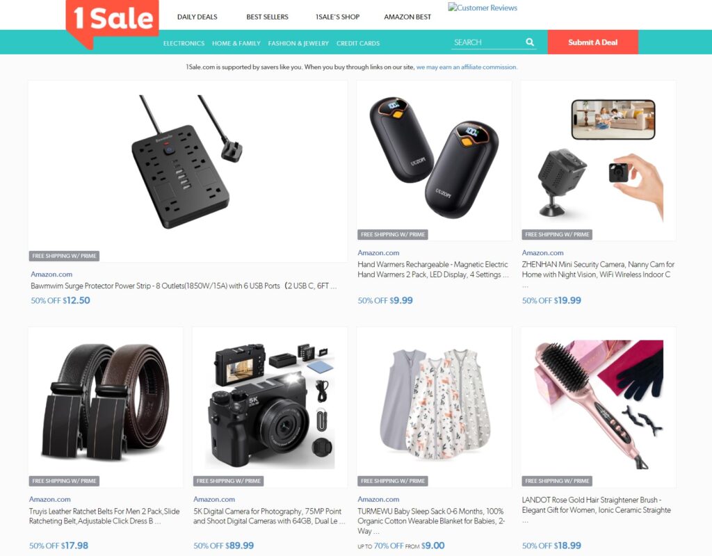712x556 pixels.
Task: Select the Fashion & Jewelry category
Action: (298, 43)
